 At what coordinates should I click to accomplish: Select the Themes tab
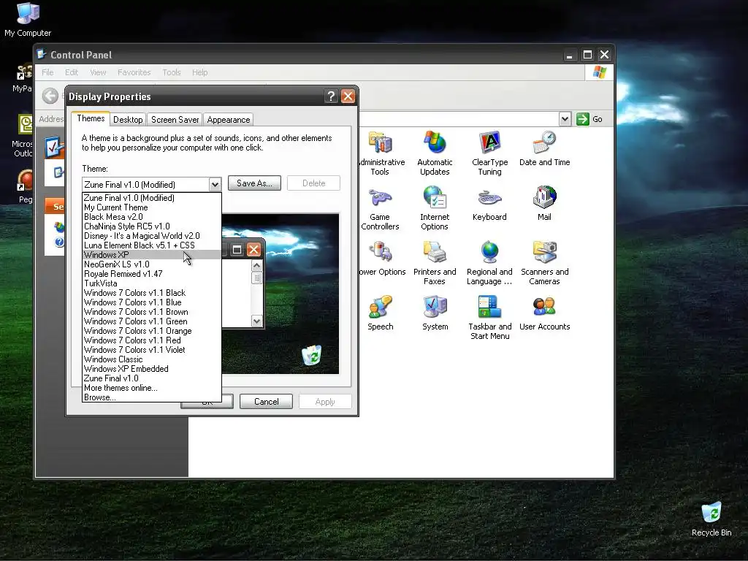coord(91,118)
